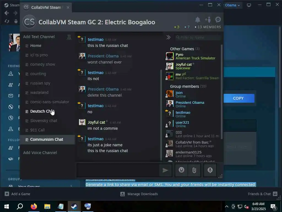Open the comedy show channel
This screenshot has height=212, width=282.
(47, 64)
